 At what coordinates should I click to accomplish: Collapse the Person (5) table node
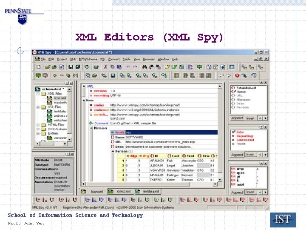pyautogui.click(x=113, y=152)
